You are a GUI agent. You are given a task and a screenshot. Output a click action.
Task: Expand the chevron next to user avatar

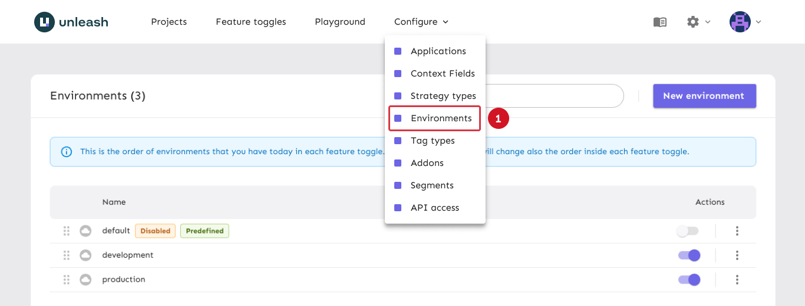tap(758, 22)
